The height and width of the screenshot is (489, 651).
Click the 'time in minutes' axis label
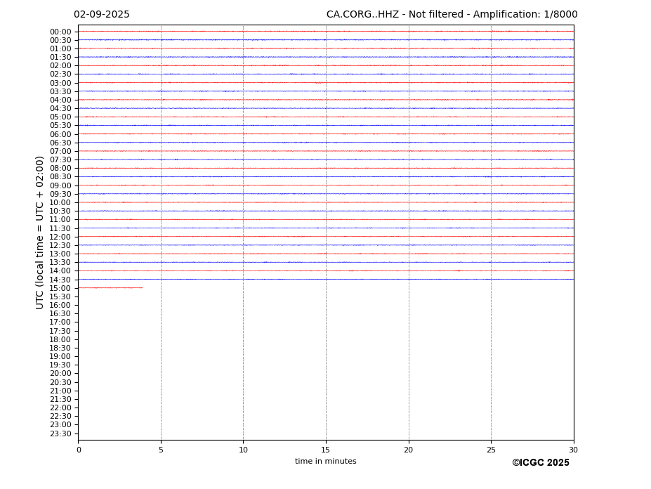point(326,461)
